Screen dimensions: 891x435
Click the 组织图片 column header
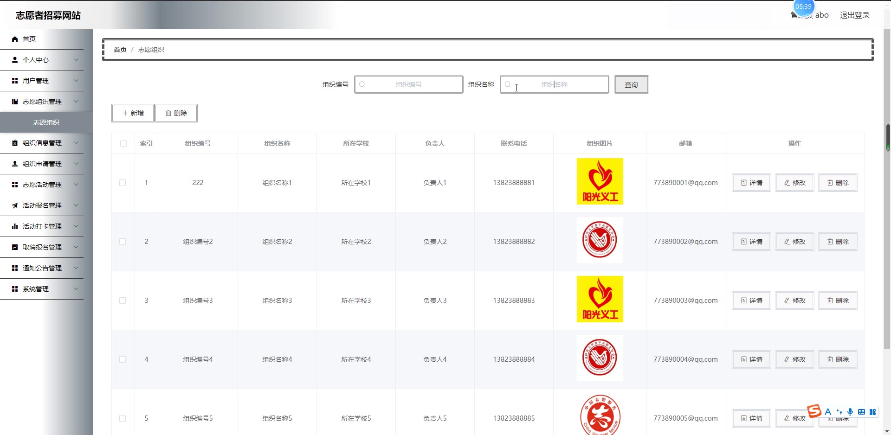pyautogui.click(x=600, y=143)
